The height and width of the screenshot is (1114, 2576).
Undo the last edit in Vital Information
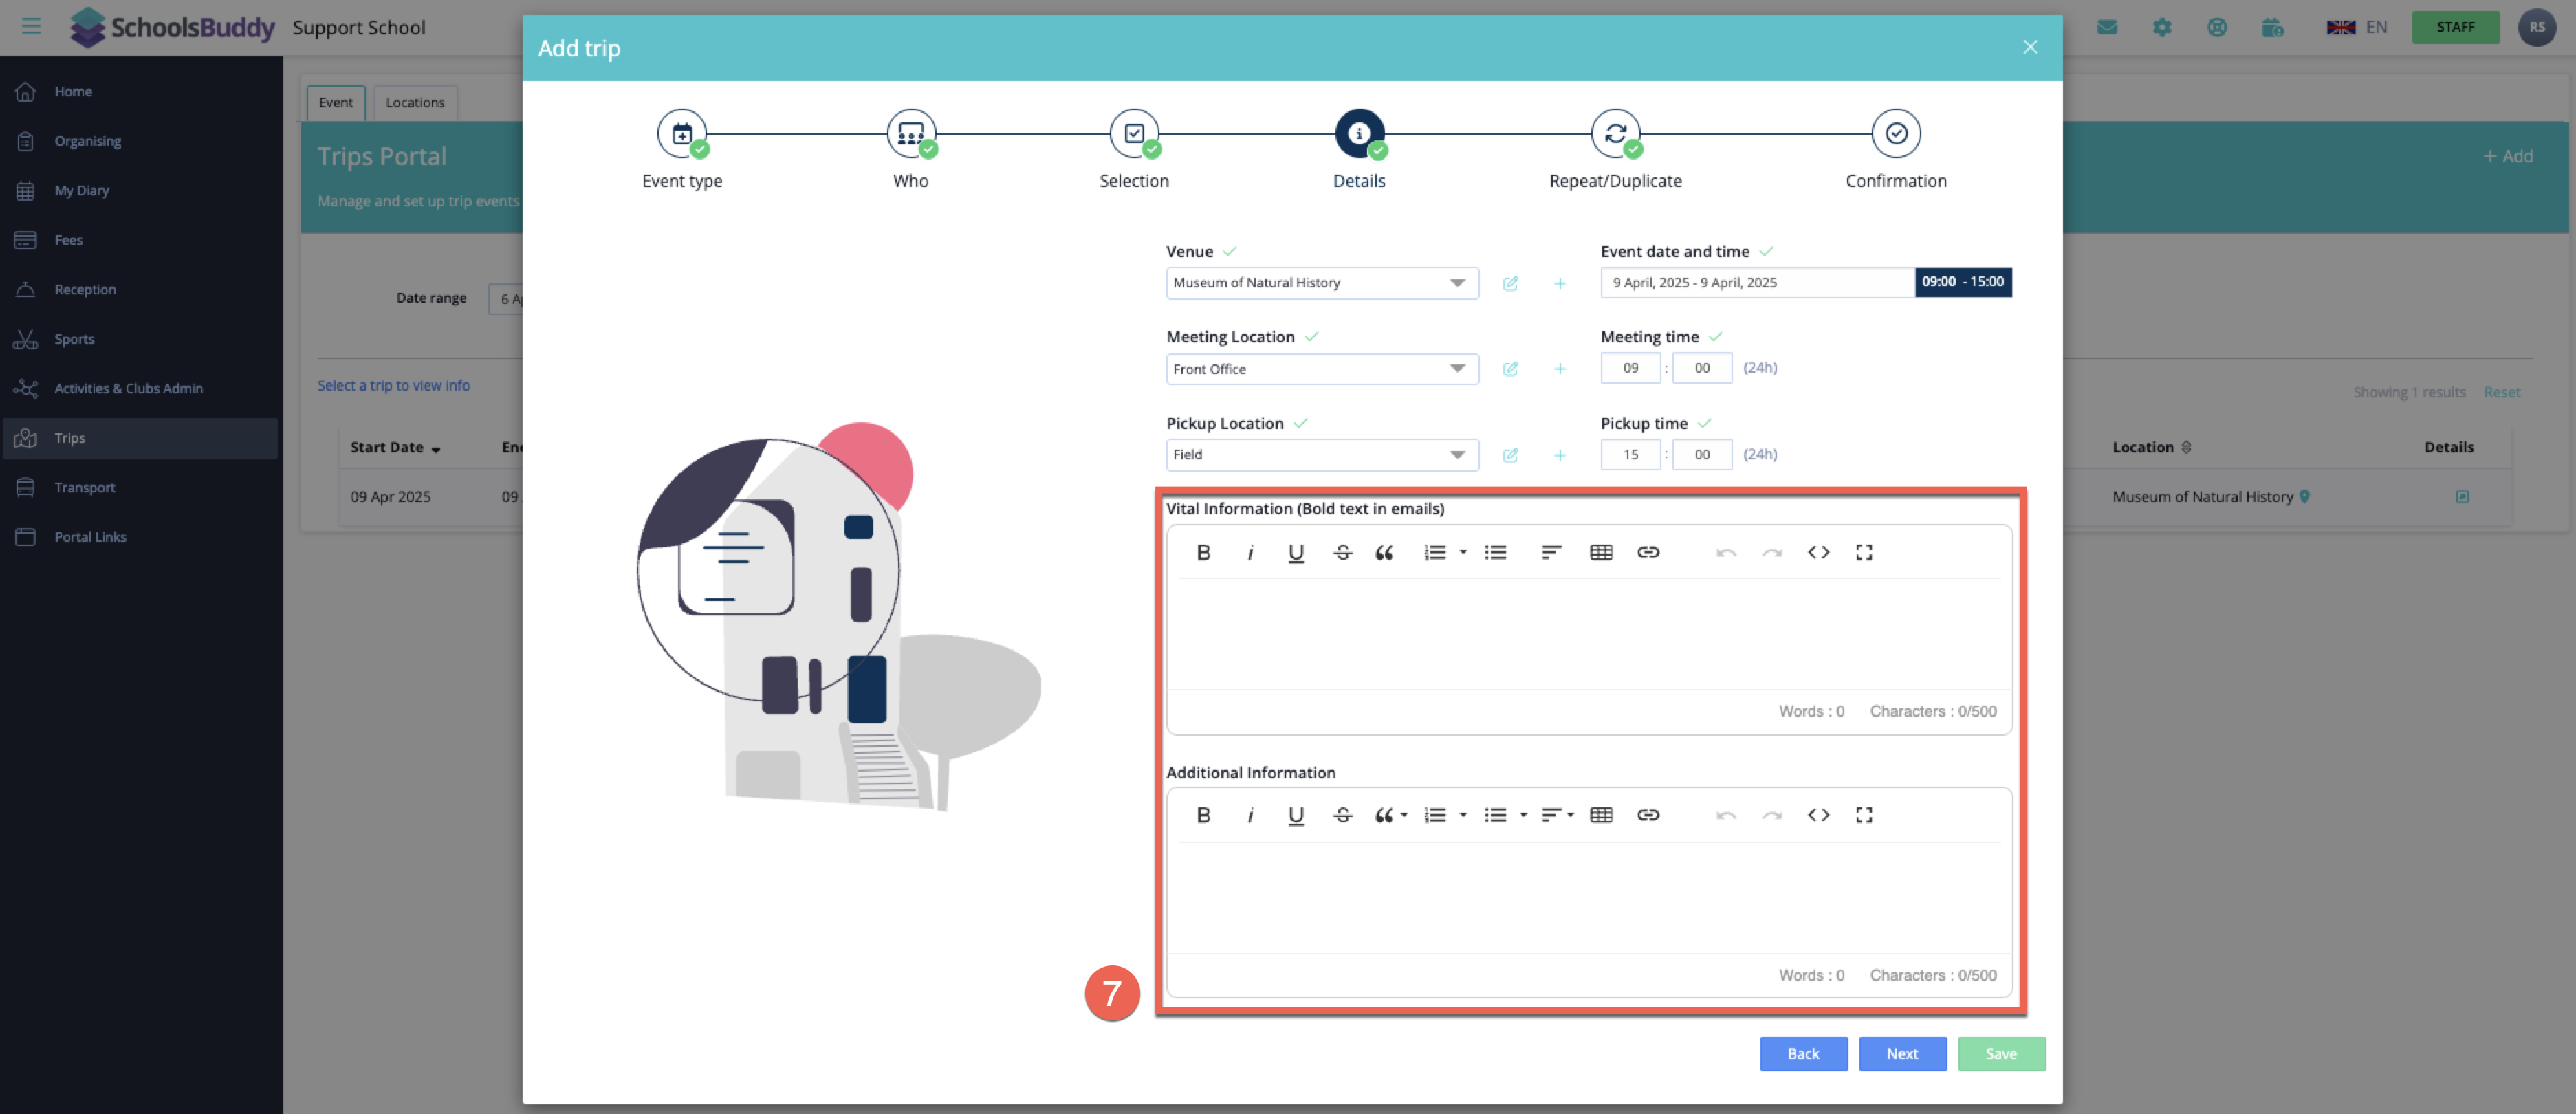1725,552
